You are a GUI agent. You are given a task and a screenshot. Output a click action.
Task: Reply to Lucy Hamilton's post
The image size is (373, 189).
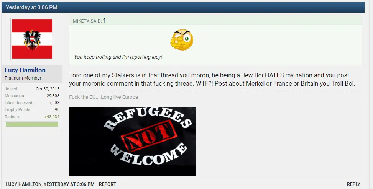[353, 184]
